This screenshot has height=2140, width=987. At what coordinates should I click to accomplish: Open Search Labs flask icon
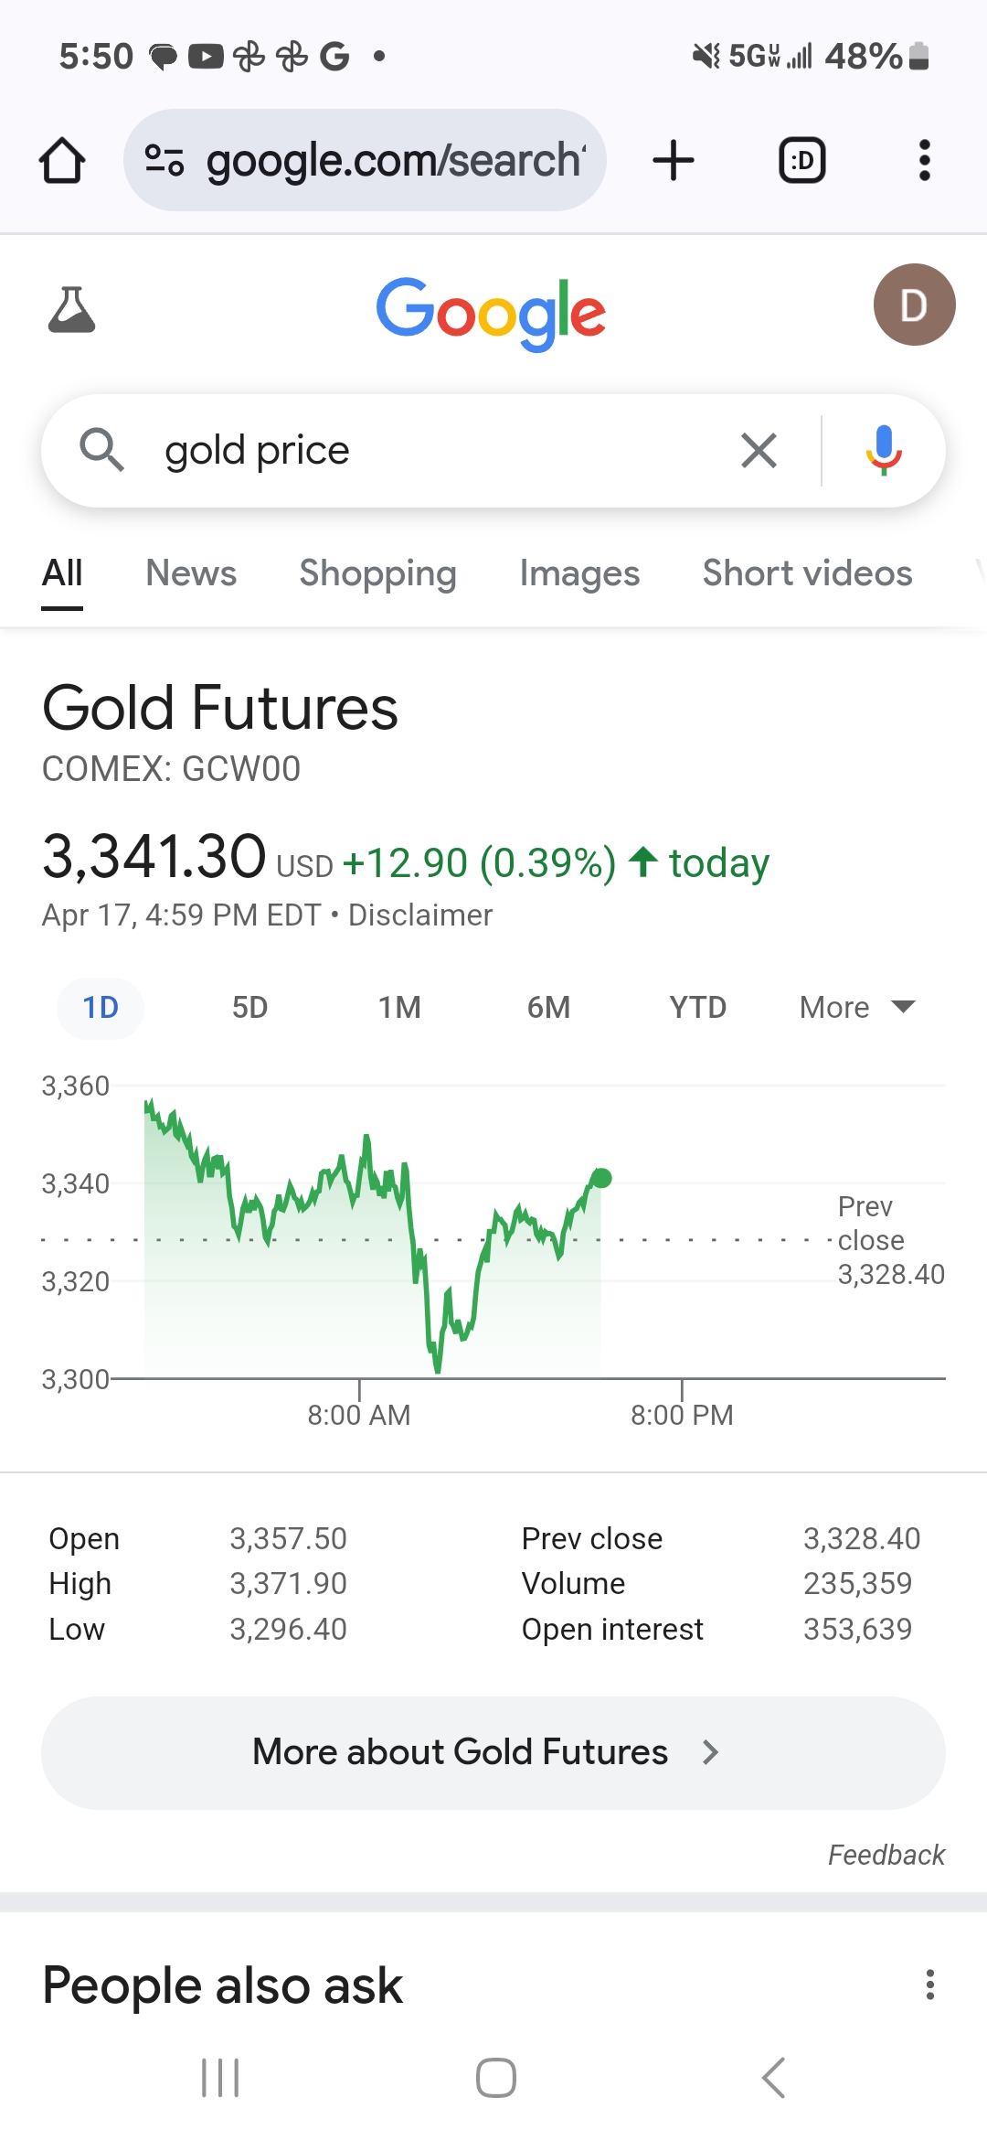pyautogui.click(x=71, y=308)
